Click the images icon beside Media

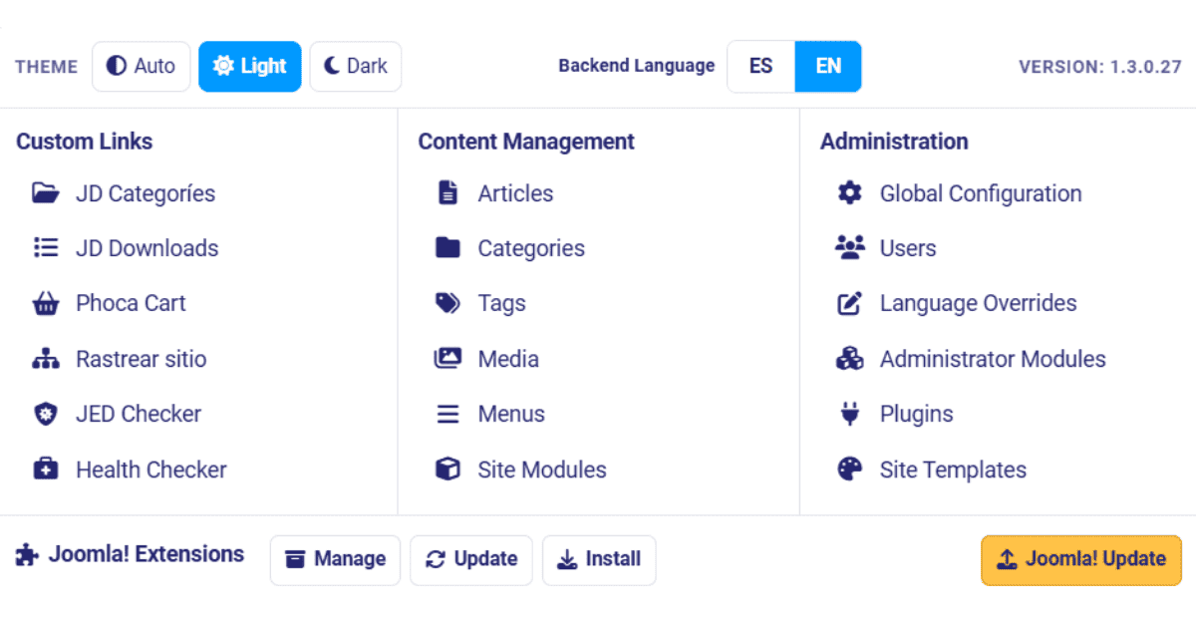448,359
